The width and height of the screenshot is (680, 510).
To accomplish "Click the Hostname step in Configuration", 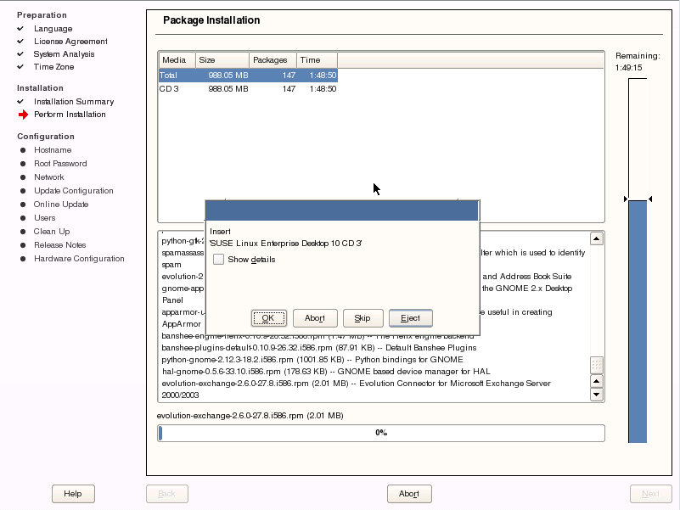I will coord(53,150).
